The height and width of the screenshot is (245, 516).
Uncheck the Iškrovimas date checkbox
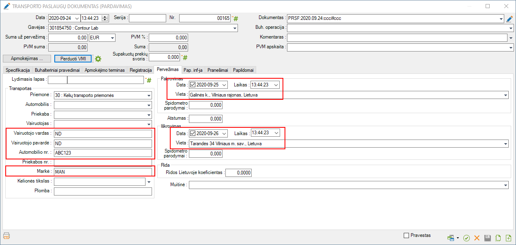click(x=193, y=133)
